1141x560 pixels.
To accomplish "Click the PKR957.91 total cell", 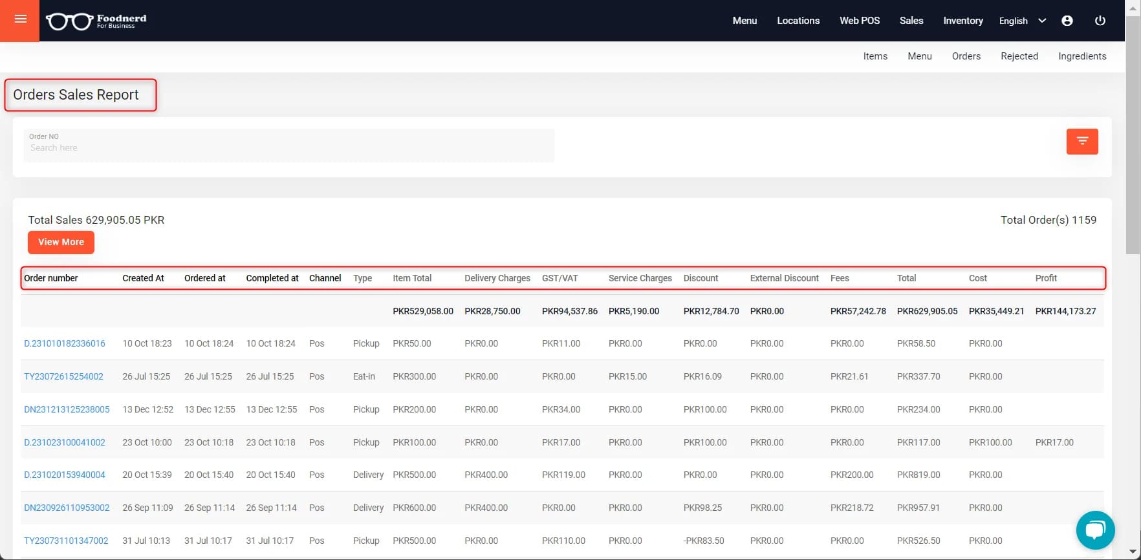I will point(918,508).
